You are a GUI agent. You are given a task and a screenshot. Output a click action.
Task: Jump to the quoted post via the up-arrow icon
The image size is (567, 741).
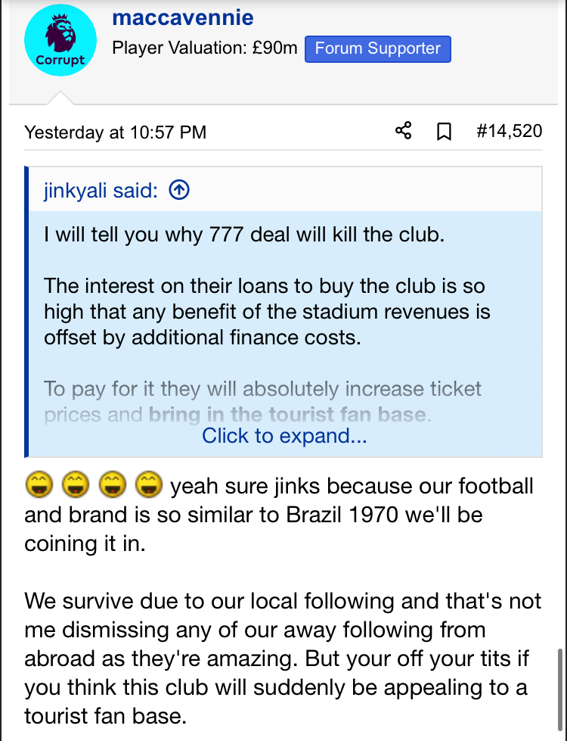tap(179, 190)
